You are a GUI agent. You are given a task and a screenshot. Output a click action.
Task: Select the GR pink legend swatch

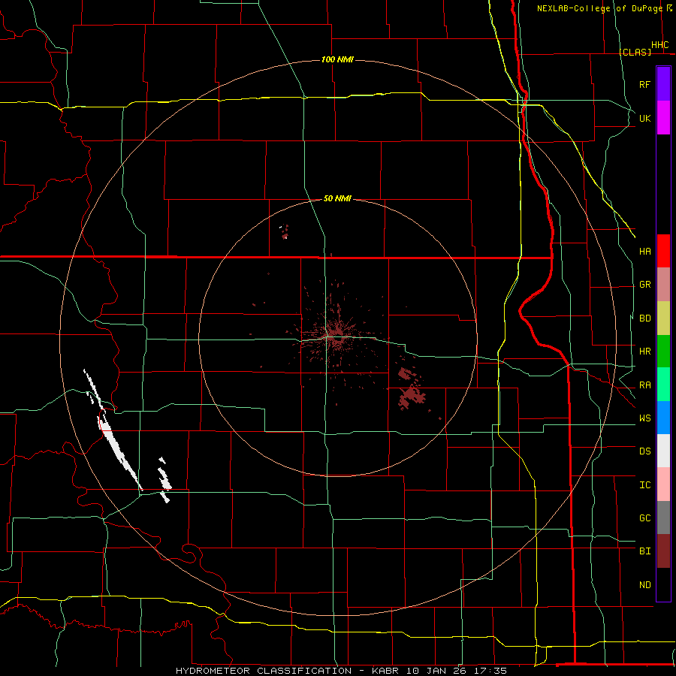coord(663,285)
